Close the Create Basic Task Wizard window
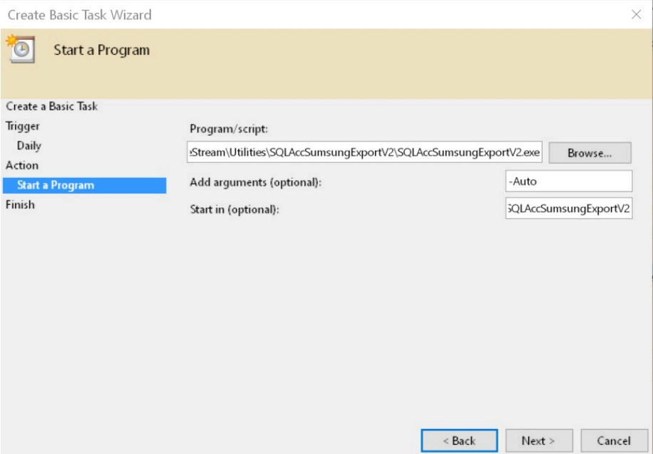Screen dimensions: 653x454 tap(636, 14)
